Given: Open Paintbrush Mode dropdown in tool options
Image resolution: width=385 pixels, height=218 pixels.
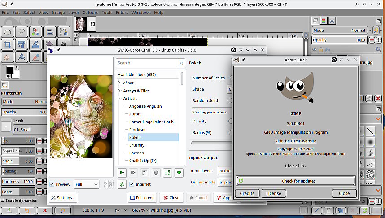Looking at the screenshot, I should [24, 102].
